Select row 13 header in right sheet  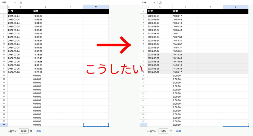(143, 55)
